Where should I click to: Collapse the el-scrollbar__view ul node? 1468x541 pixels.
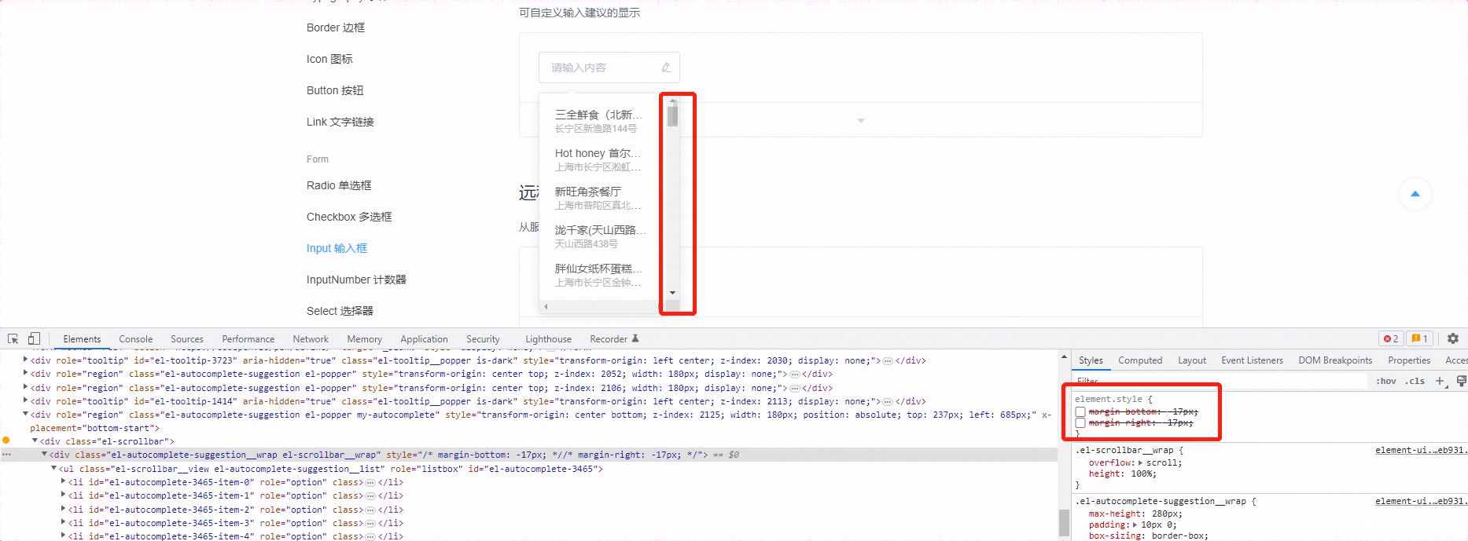coord(54,469)
